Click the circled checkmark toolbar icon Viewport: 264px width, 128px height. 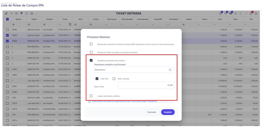27,13
